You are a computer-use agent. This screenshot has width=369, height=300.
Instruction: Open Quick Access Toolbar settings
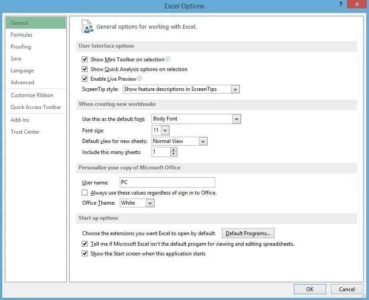[x=36, y=107]
